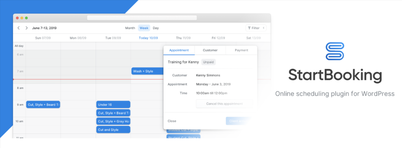Click the StartBooking brand name text
This screenshot has height=148, width=402.
(x=335, y=75)
